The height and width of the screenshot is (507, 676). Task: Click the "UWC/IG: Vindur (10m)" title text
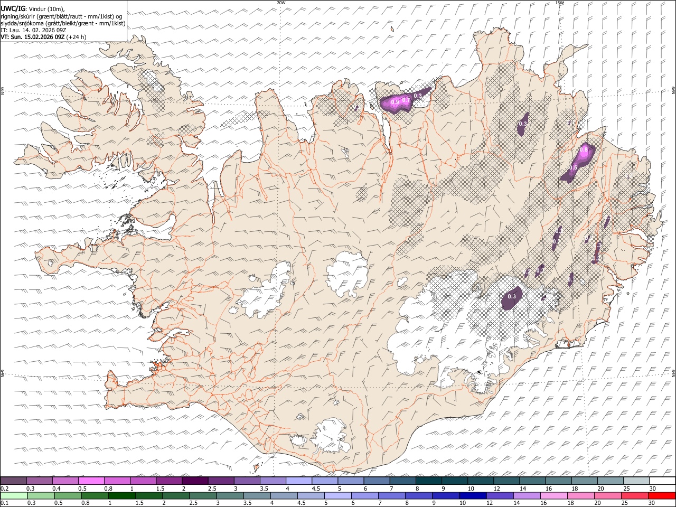pos(33,9)
